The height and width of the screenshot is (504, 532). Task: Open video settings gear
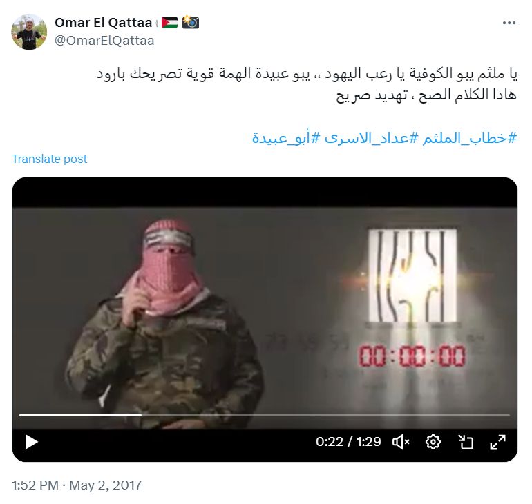tap(433, 442)
